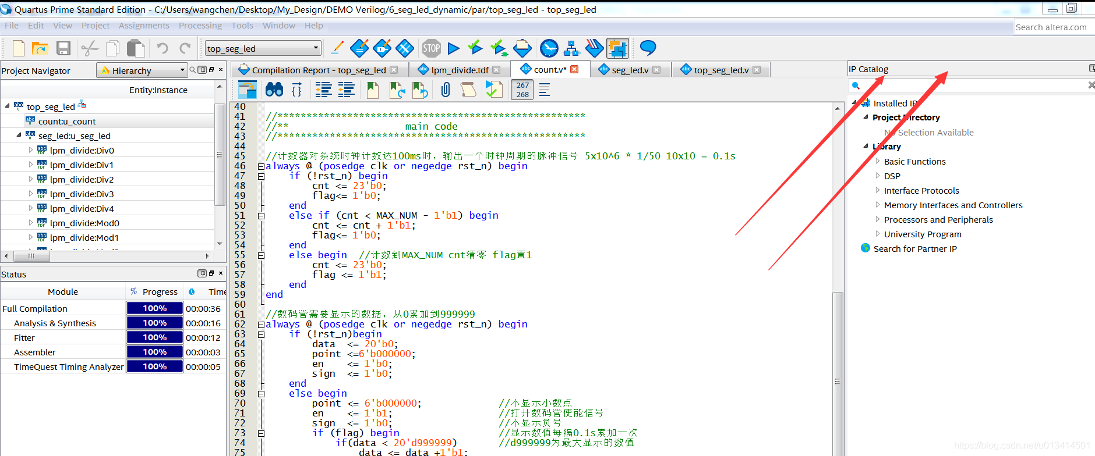Screen dimensions: 1095x456
Task: Launch the TimeQuest Timing Analyzer clock icon
Action: point(549,48)
